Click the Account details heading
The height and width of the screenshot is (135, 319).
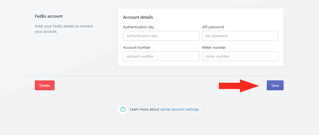coord(138,17)
